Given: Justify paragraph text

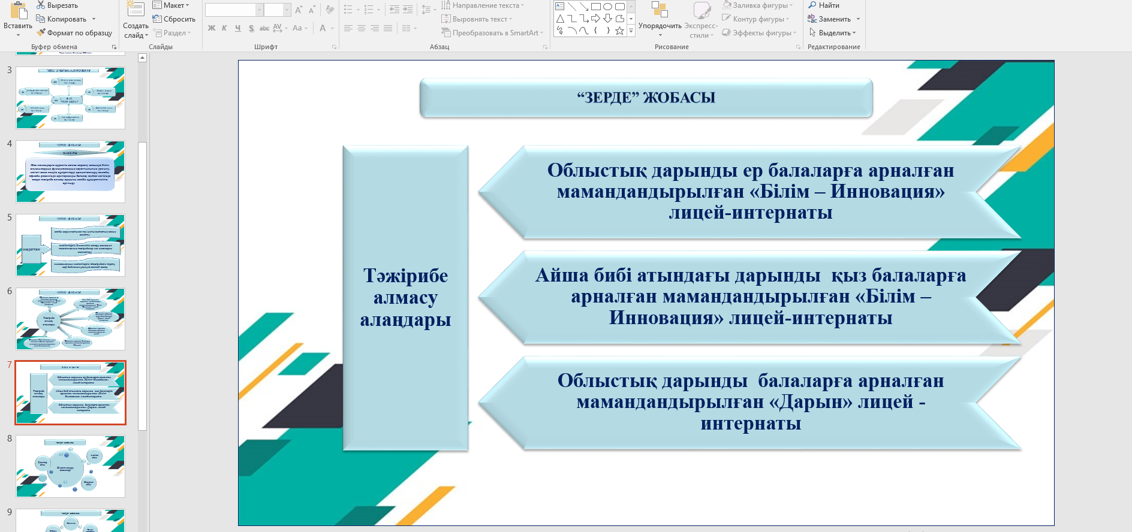Looking at the screenshot, I should pyautogui.click(x=388, y=28).
